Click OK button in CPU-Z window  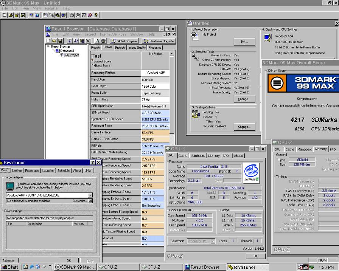click(255, 256)
